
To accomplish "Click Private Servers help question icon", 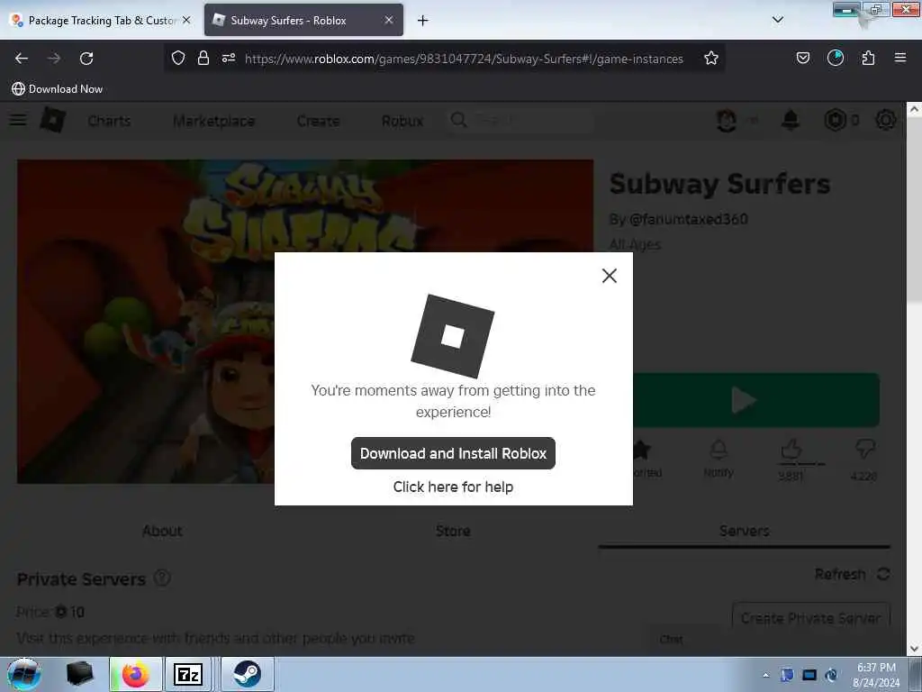I will coord(162,578).
